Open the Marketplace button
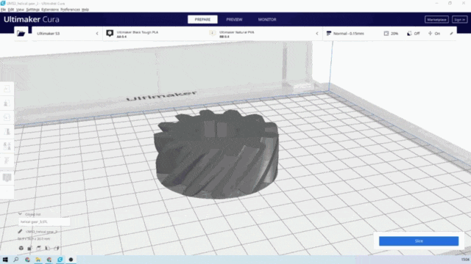This screenshot has height=264, width=471. pos(436,20)
